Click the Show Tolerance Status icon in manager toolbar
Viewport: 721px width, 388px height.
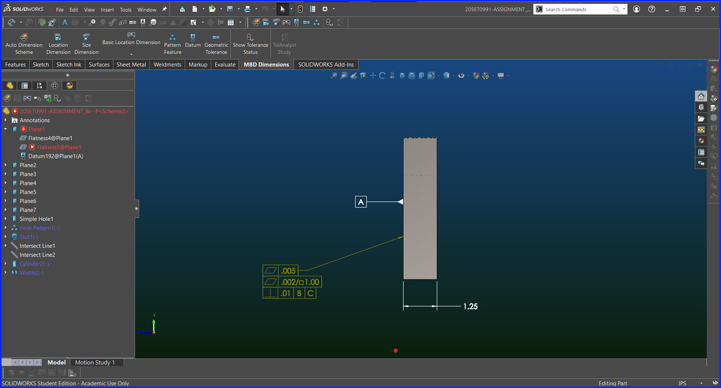[57, 98]
